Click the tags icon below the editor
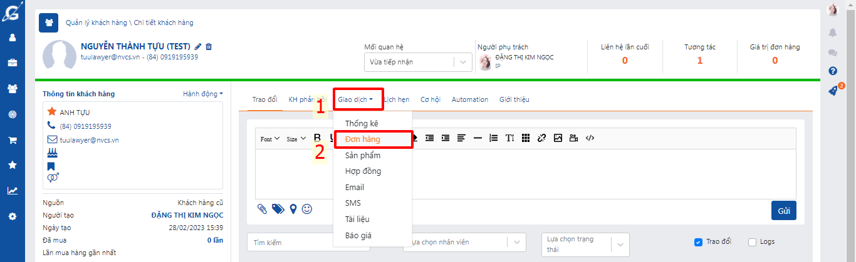 click(x=278, y=209)
